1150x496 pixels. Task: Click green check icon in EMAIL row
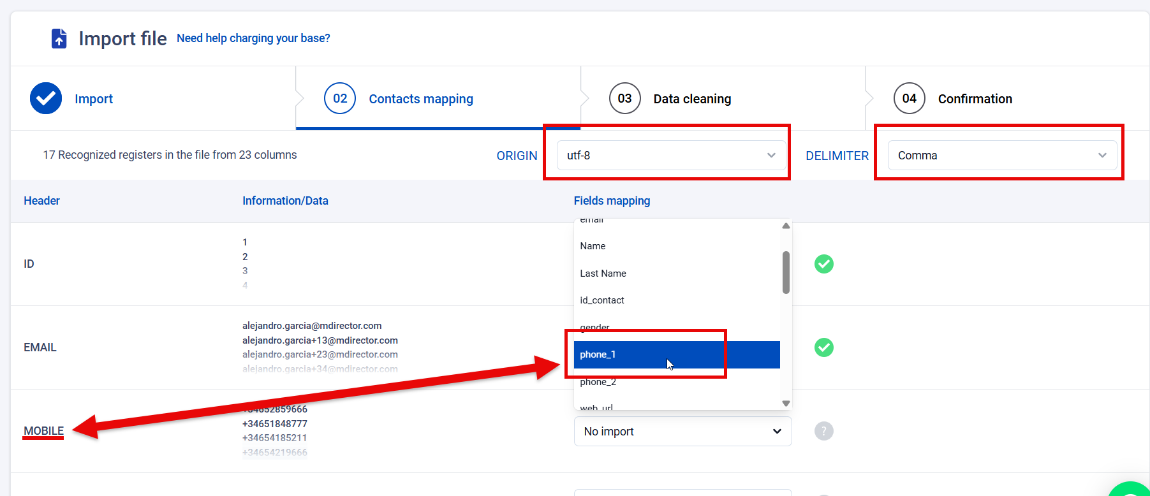[823, 347]
